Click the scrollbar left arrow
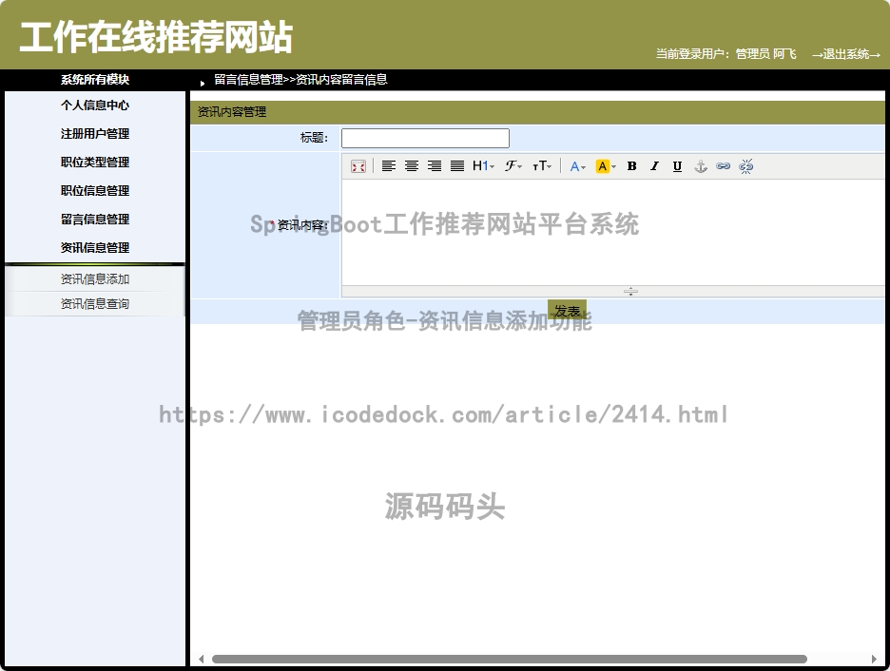Image resolution: width=890 pixels, height=671 pixels. pyautogui.click(x=201, y=659)
